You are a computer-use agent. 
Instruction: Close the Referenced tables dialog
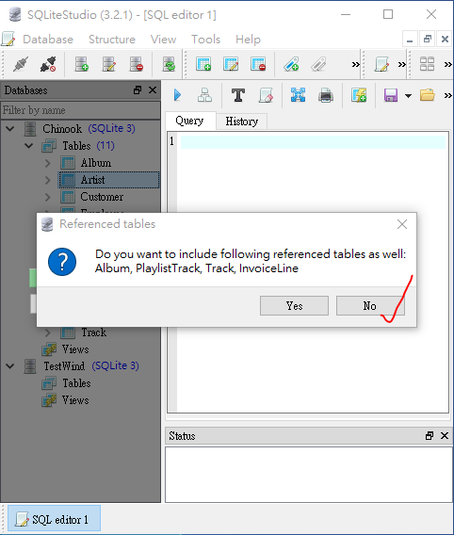pos(402,224)
